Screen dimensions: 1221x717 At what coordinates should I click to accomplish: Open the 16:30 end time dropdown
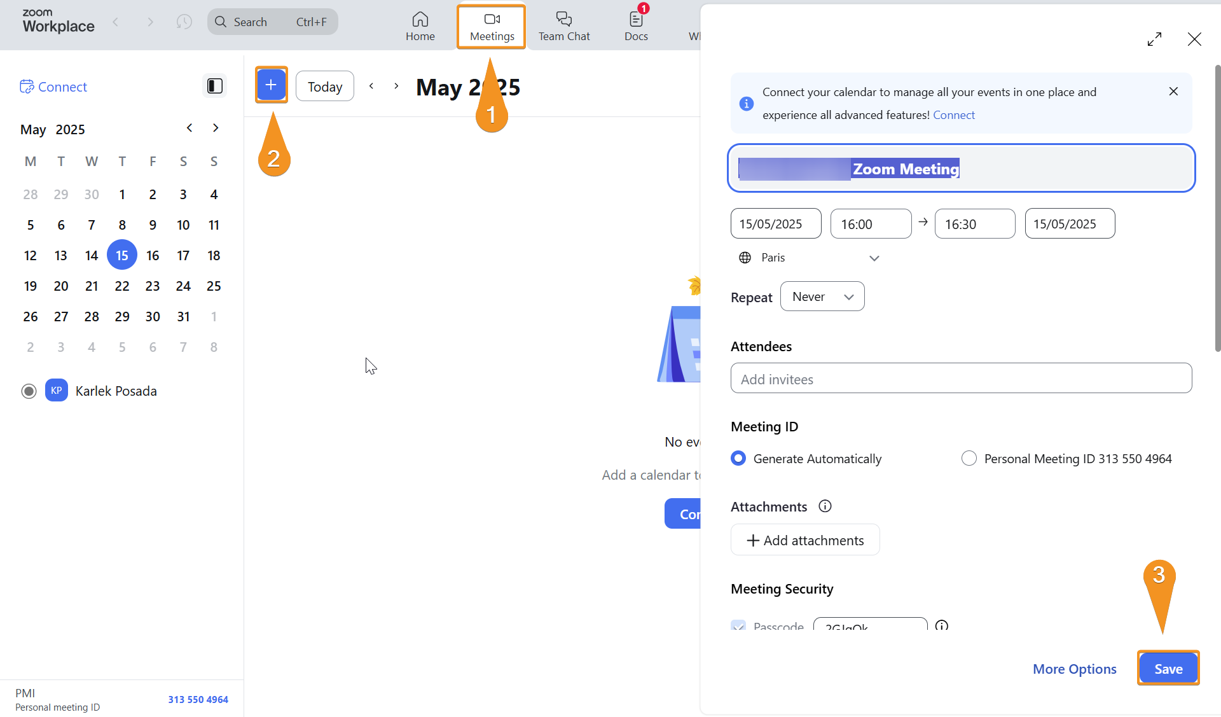975,223
